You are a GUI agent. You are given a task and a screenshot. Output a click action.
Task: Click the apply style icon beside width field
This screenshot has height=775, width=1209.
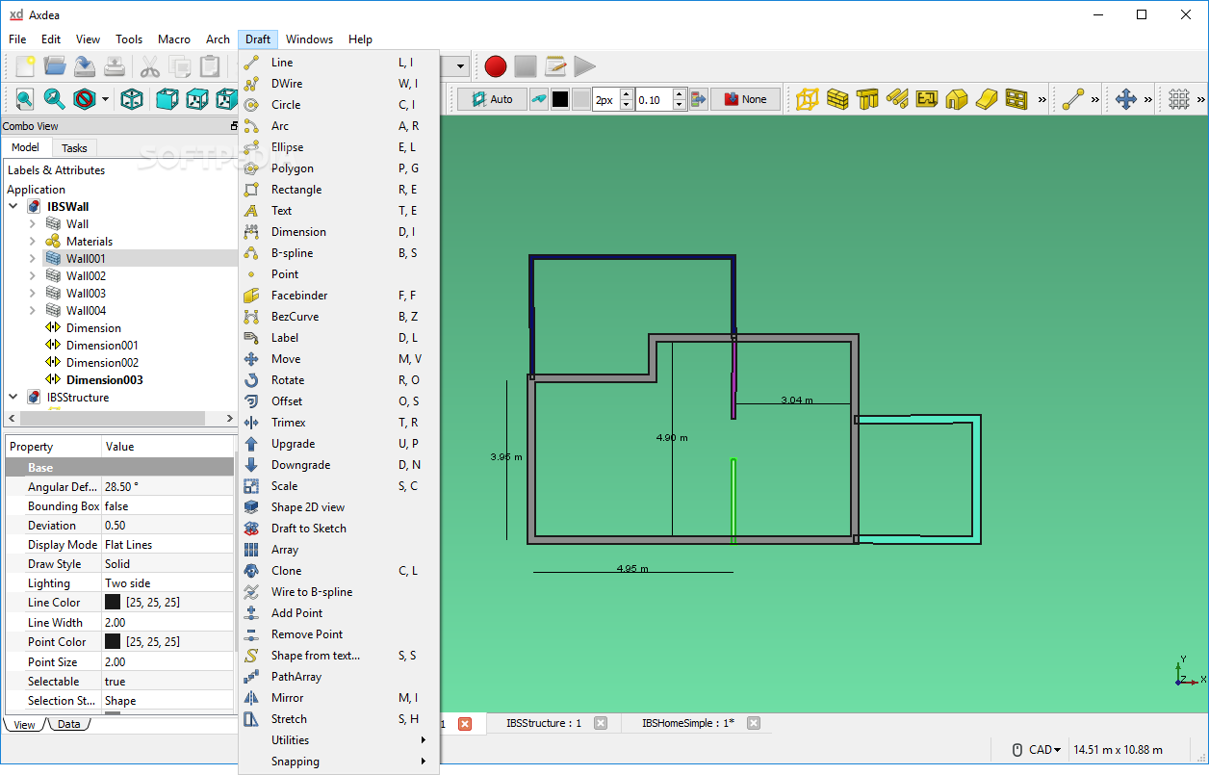tap(699, 99)
